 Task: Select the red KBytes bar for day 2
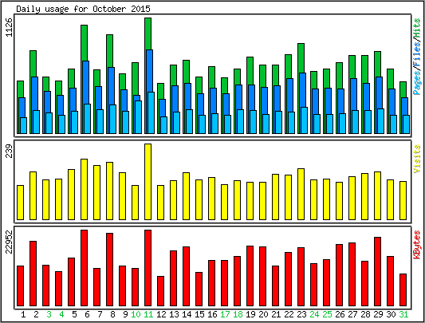[x=33, y=274]
